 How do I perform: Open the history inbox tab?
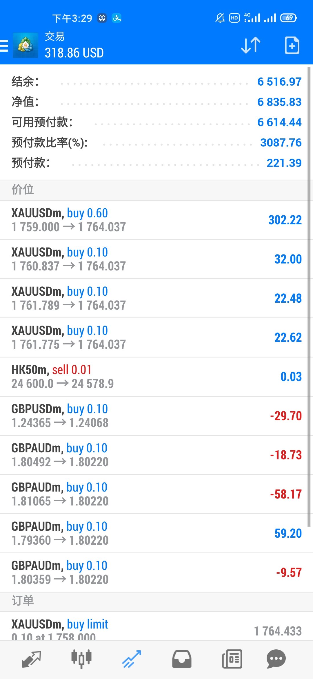click(182, 659)
